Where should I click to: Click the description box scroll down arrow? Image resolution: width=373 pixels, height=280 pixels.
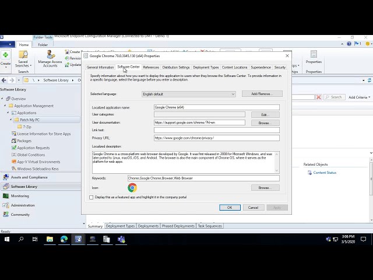pyautogui.click(x=277, y=170)
